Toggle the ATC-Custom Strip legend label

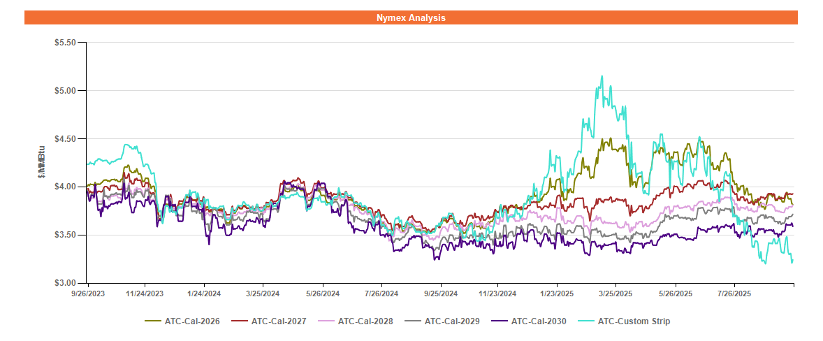click(634, 321)
